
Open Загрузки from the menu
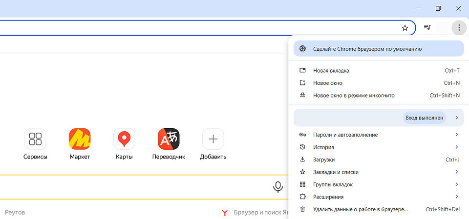(379, 159)
